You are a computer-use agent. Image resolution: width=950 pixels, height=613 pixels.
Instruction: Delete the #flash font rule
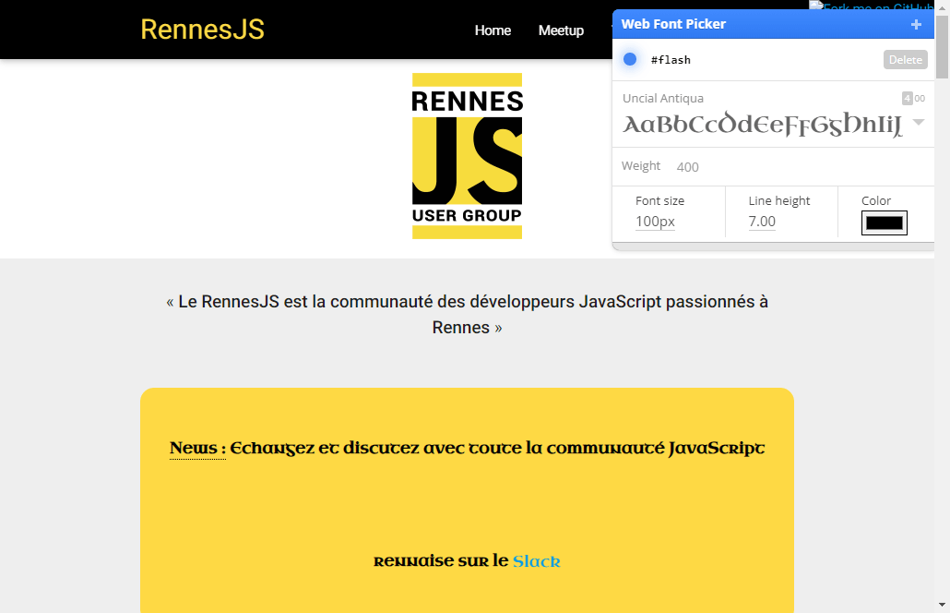(905, 59)
